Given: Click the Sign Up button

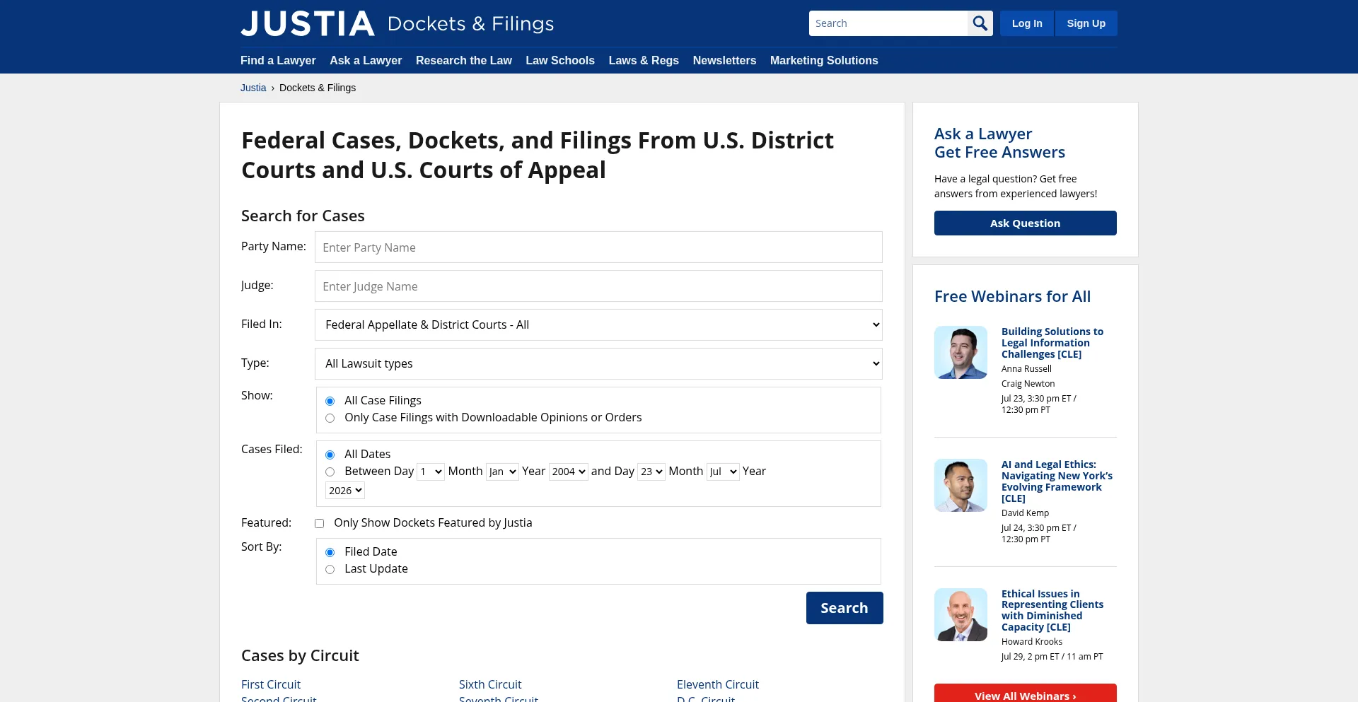Looking at the screenshot, I should click(x=1086, y=23).
